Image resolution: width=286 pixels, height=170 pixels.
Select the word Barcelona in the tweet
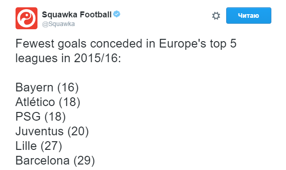pos(42,161)
